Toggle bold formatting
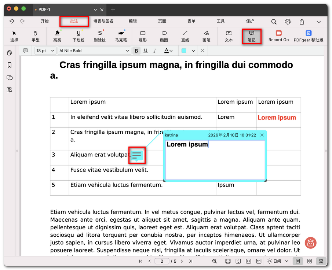Screen dimensions: 332x270 [136, 51]
